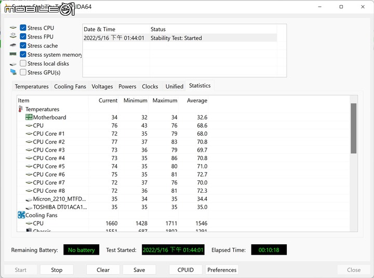Viewport: 374px width, 278px height.
Task: Click the Micron drive icon
Action: point(29,200)
